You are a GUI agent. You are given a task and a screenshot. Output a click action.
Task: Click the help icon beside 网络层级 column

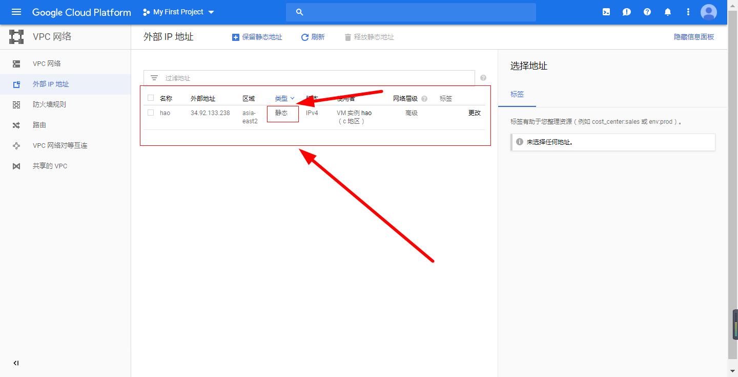pos(423,98)
